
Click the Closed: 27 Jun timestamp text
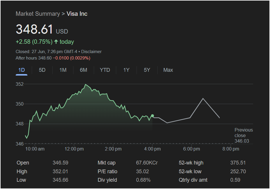(x=46, y=52)
